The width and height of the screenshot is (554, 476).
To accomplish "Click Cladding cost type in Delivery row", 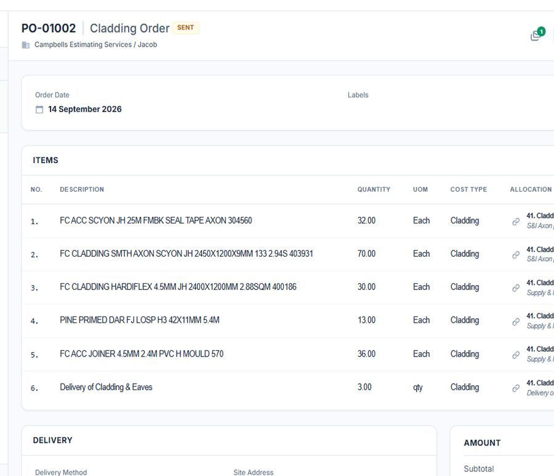I will (x=465, y=388).
